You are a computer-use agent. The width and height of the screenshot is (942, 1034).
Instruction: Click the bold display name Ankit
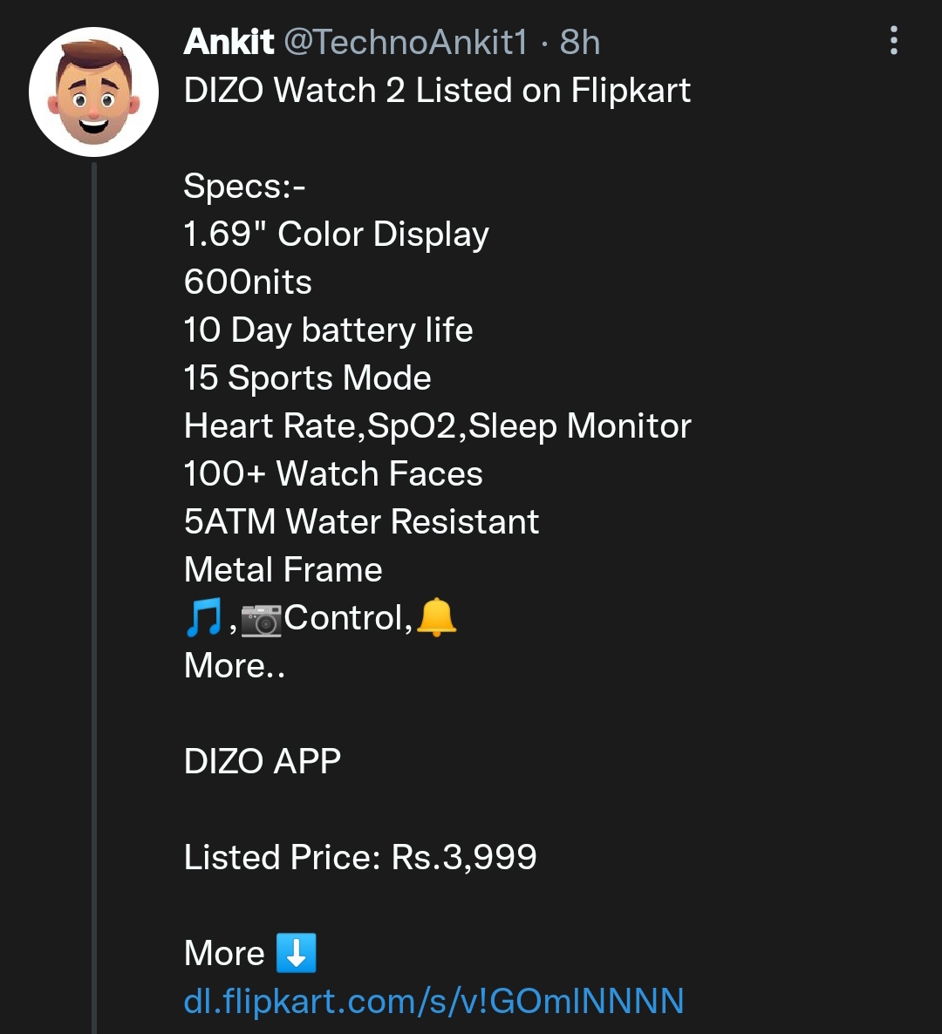(229, 42)
